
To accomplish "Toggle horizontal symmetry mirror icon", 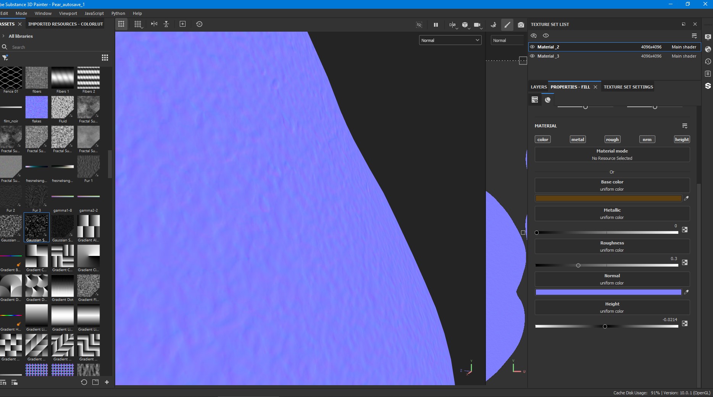I will 154,24.
